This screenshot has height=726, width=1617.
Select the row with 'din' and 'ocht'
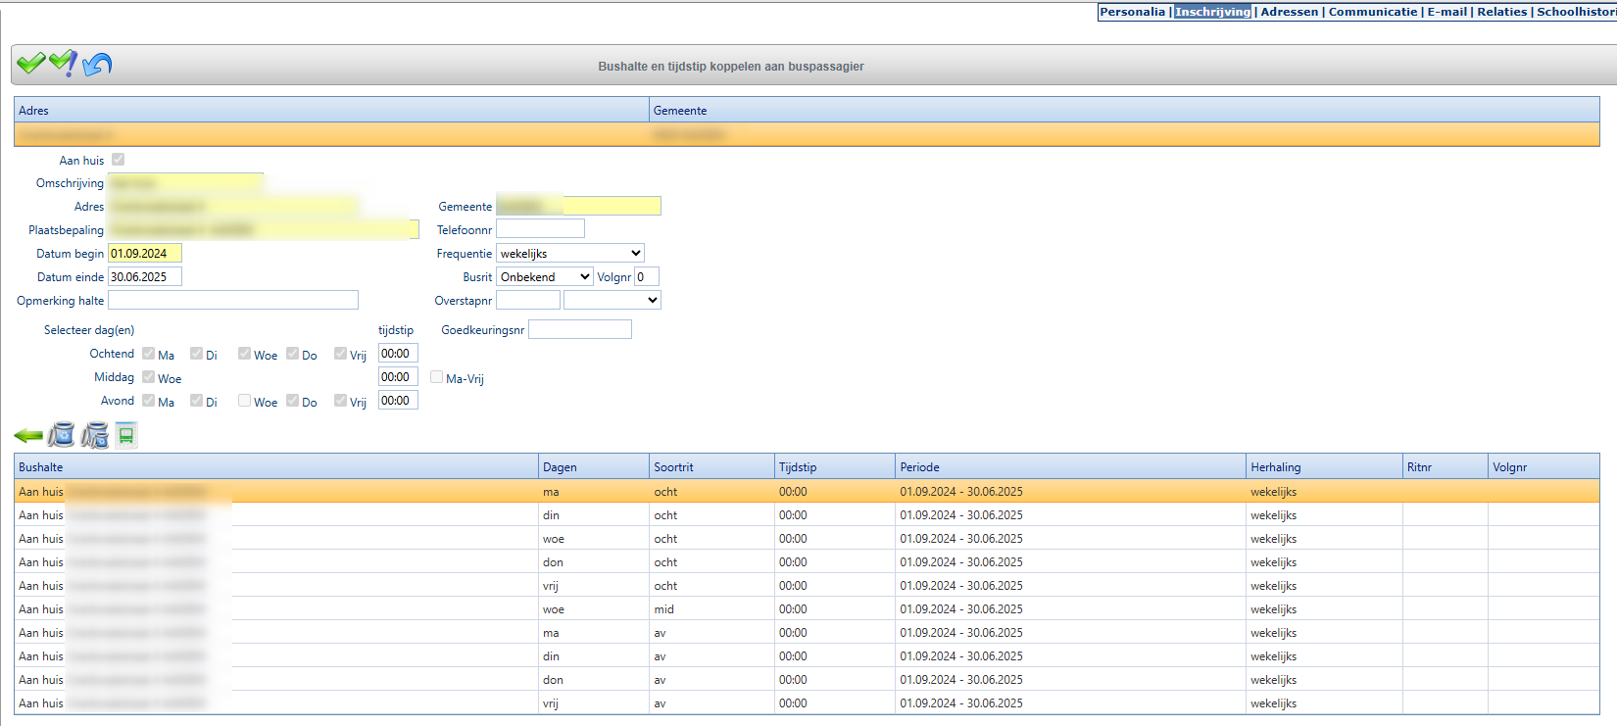(807, 514)
